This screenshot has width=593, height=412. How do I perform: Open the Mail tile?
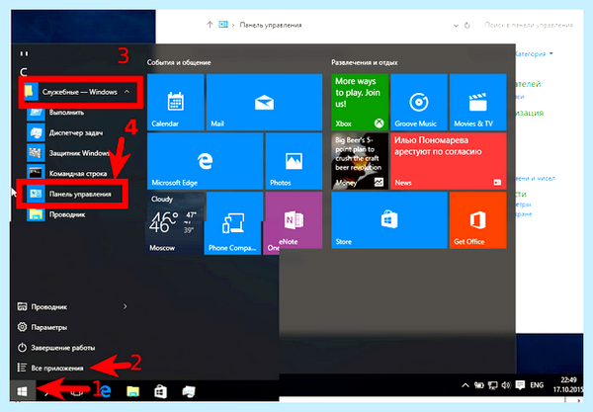point(264,102)
